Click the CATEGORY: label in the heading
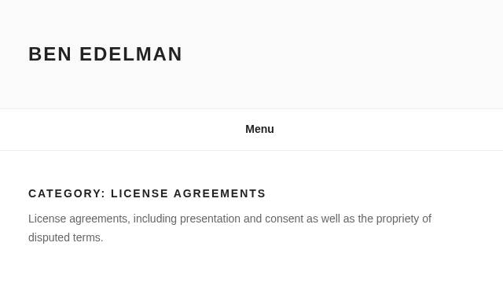Image resolution: width=503 pixels, height=283 pixels. pos(67,193)
